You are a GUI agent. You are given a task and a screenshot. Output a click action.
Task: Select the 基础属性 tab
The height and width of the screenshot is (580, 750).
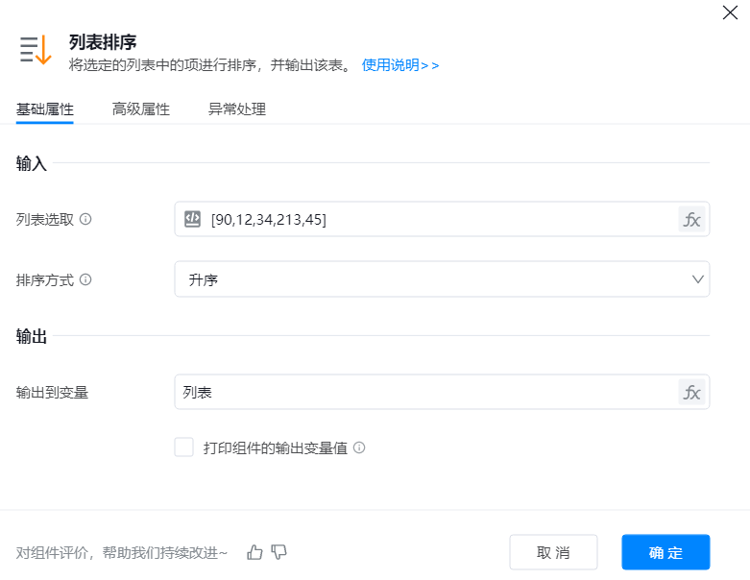45,109
